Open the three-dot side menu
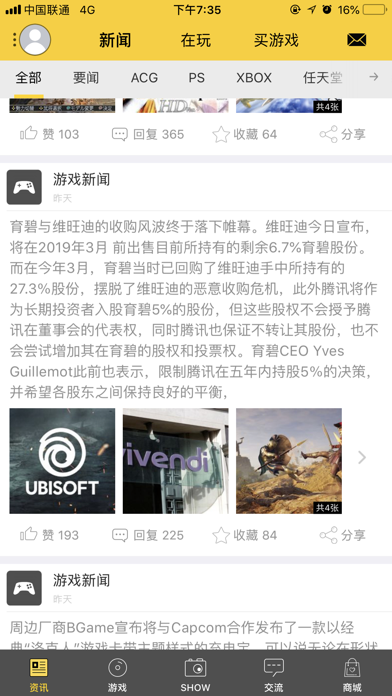Image resolution: width=392 pixels, height=696 pixels. (15, 40)
